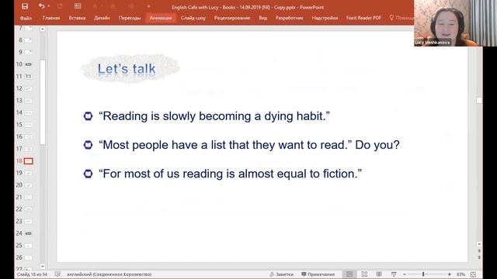
Task: Switch to the Главная ribbon tab
Action: click(51, 18)
